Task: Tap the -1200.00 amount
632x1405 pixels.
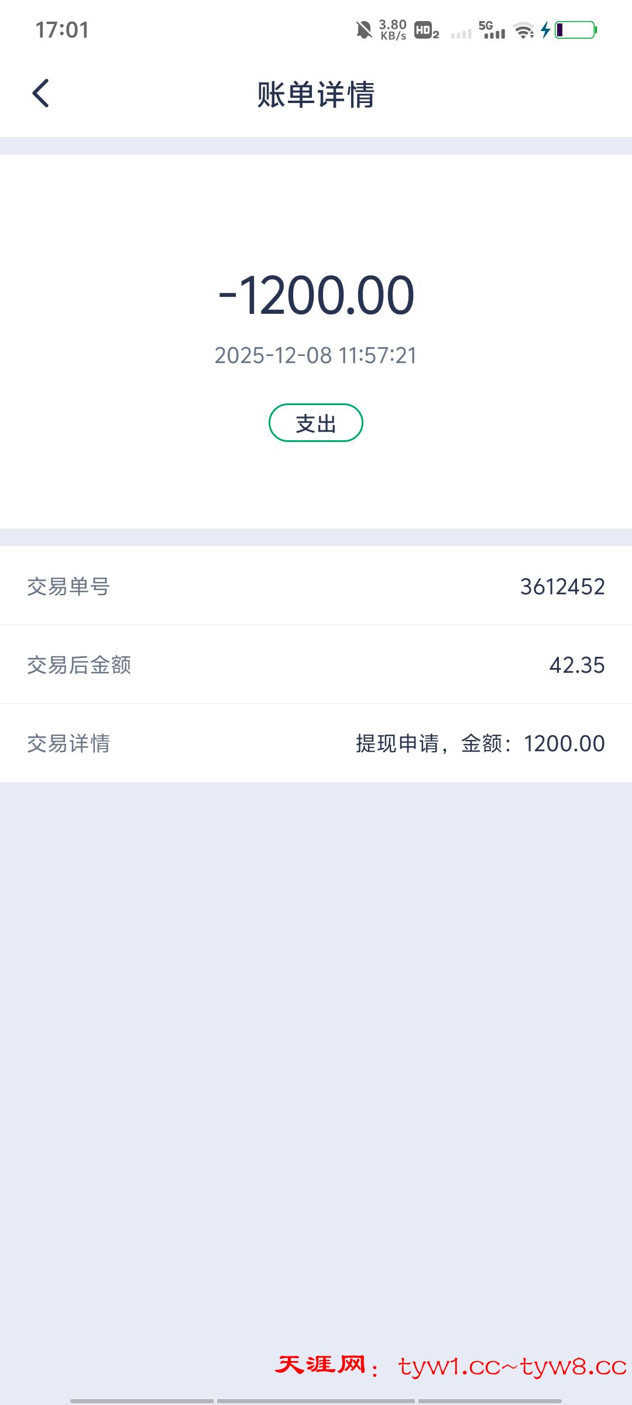Action: click(x=316, y=296)
